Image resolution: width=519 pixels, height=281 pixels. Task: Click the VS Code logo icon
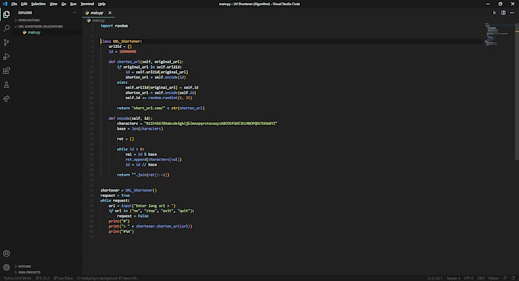5,4
